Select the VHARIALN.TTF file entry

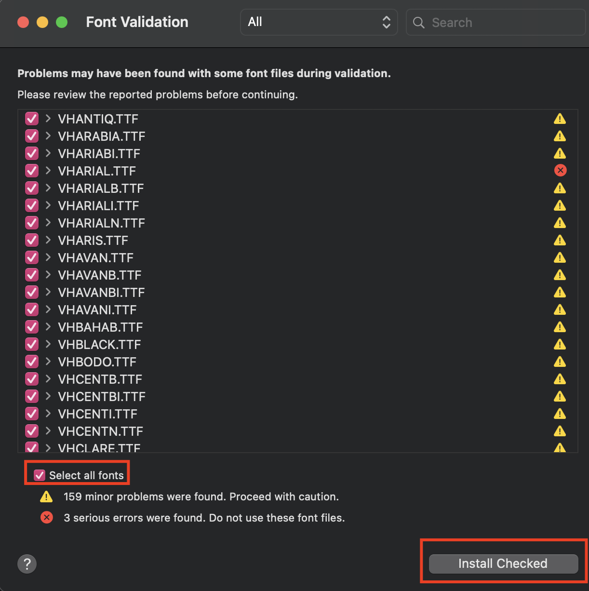click(297, 223)
